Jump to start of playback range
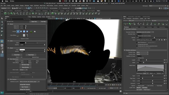Image resolution: width=169 pixels, height=95 pixels. pos(106,85)
